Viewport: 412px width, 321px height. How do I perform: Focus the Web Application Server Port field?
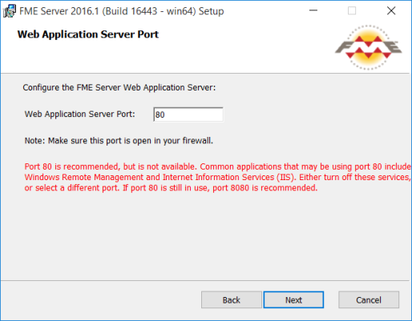tap(188, 114)
